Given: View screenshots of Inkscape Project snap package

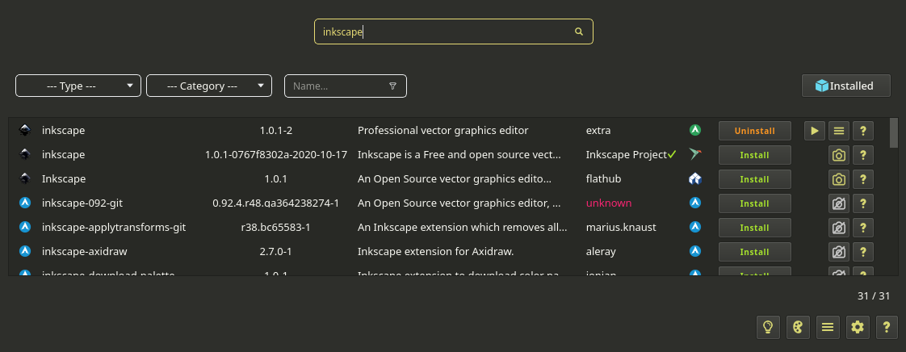Looking at the screenshot, I should [839, 155].
